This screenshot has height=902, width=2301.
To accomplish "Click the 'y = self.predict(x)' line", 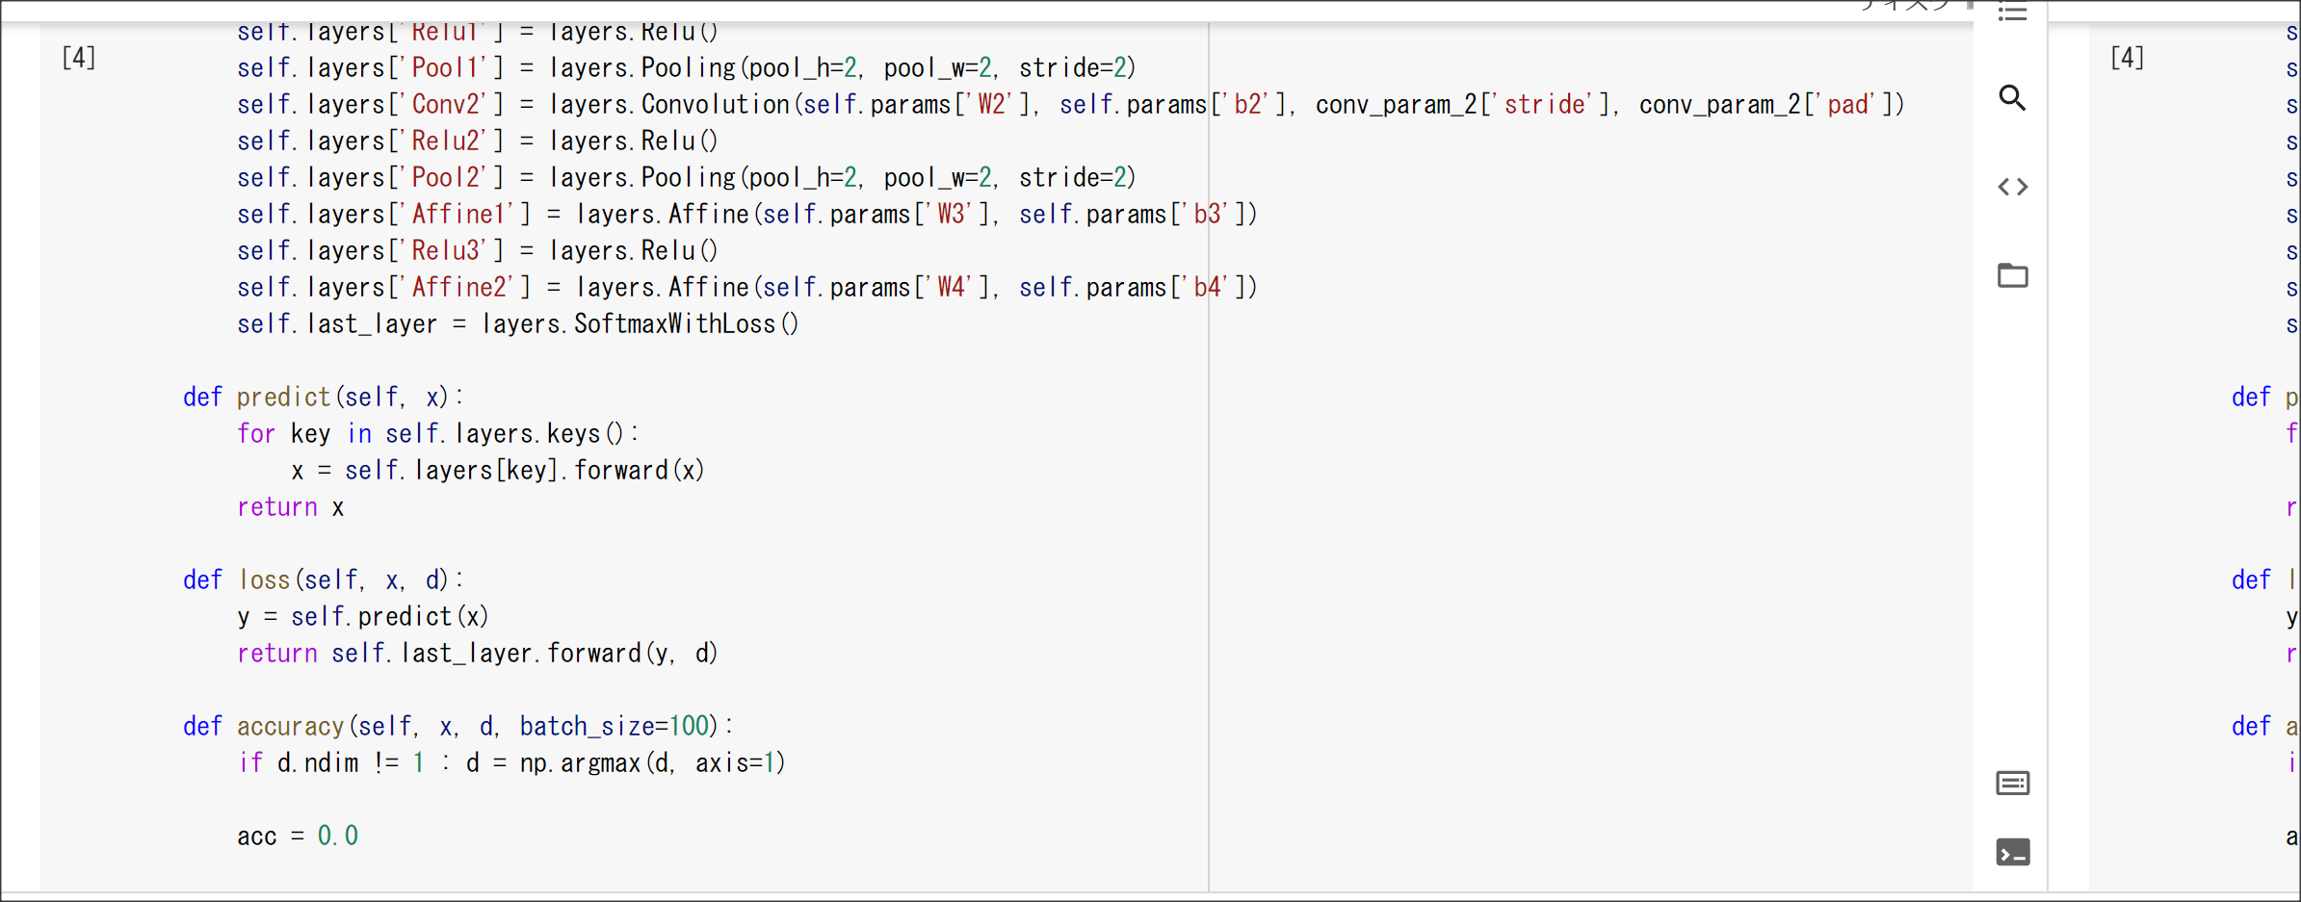I will coord(363,617).
